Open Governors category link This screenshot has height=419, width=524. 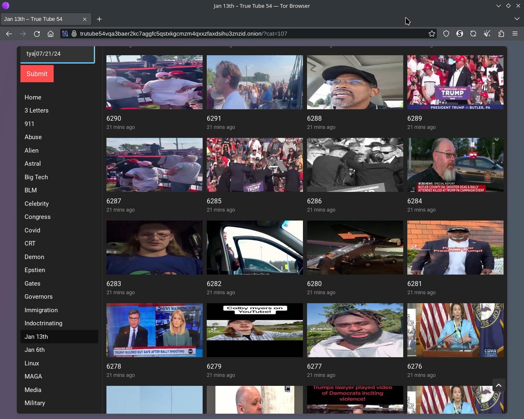(38, 297)
